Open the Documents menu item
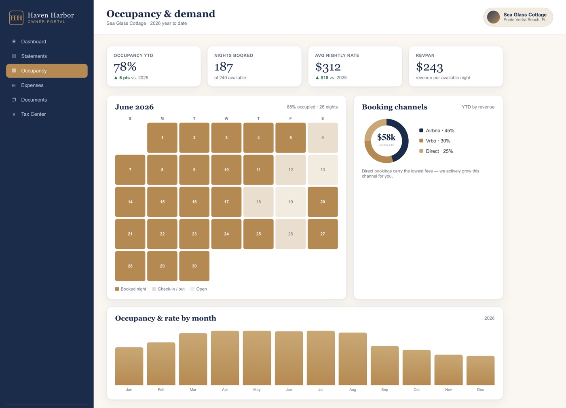This screenshot has width=566, height=408. point(47,100)
